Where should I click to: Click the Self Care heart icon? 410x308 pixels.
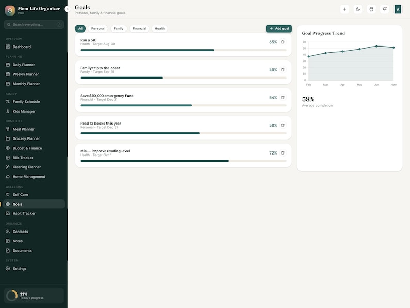pos(8,195)
